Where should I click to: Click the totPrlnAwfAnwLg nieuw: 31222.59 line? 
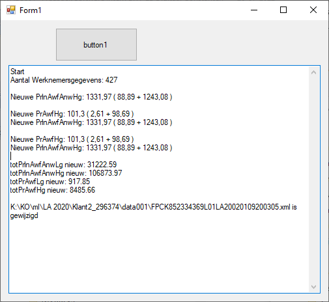click(63, 165)
